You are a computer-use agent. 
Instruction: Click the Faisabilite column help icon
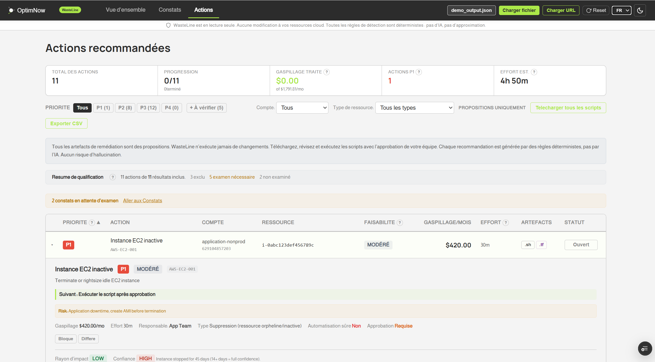pyautogui.click(x=400, y=222)
